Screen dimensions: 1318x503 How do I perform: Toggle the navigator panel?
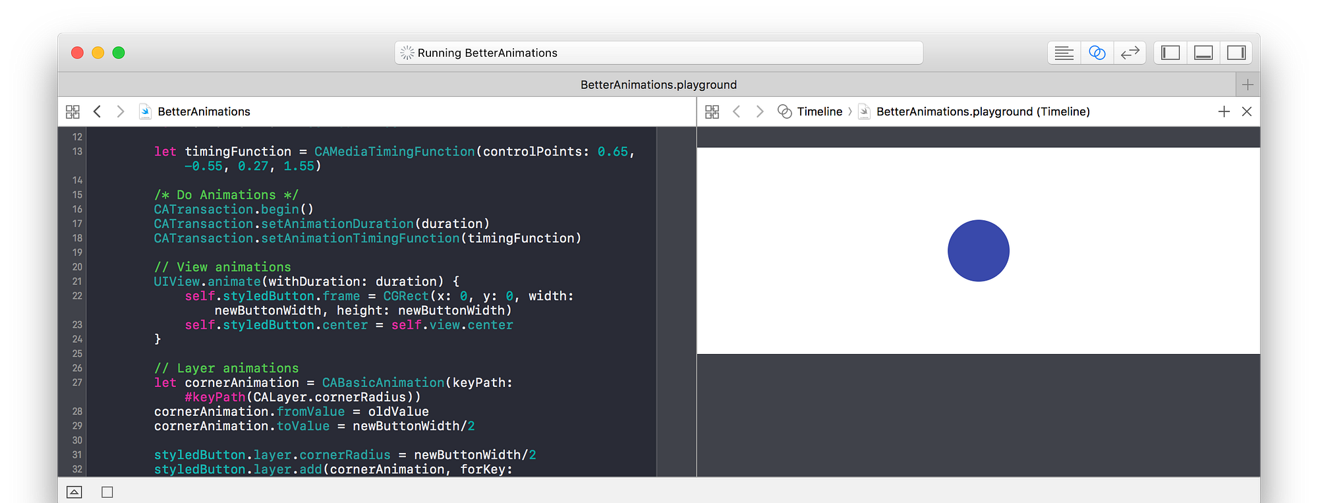[1170, 53]
